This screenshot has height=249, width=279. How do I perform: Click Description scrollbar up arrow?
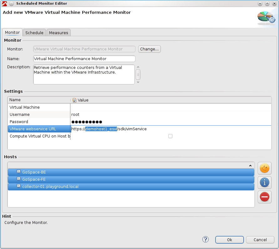click(138, 67)
